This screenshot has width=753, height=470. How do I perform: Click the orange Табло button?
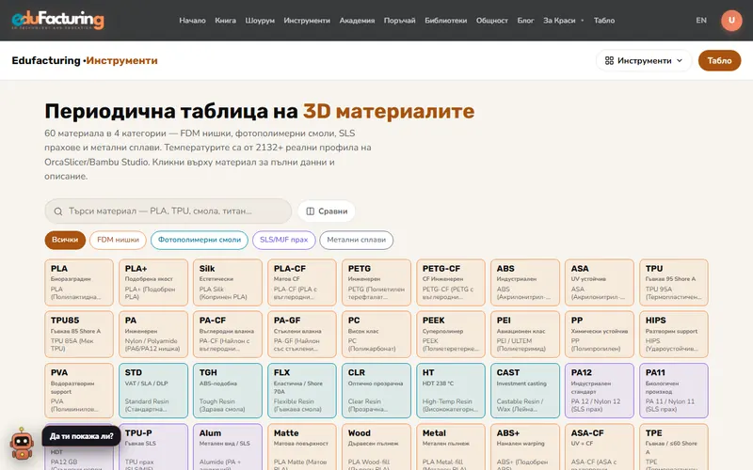[719, 60]
